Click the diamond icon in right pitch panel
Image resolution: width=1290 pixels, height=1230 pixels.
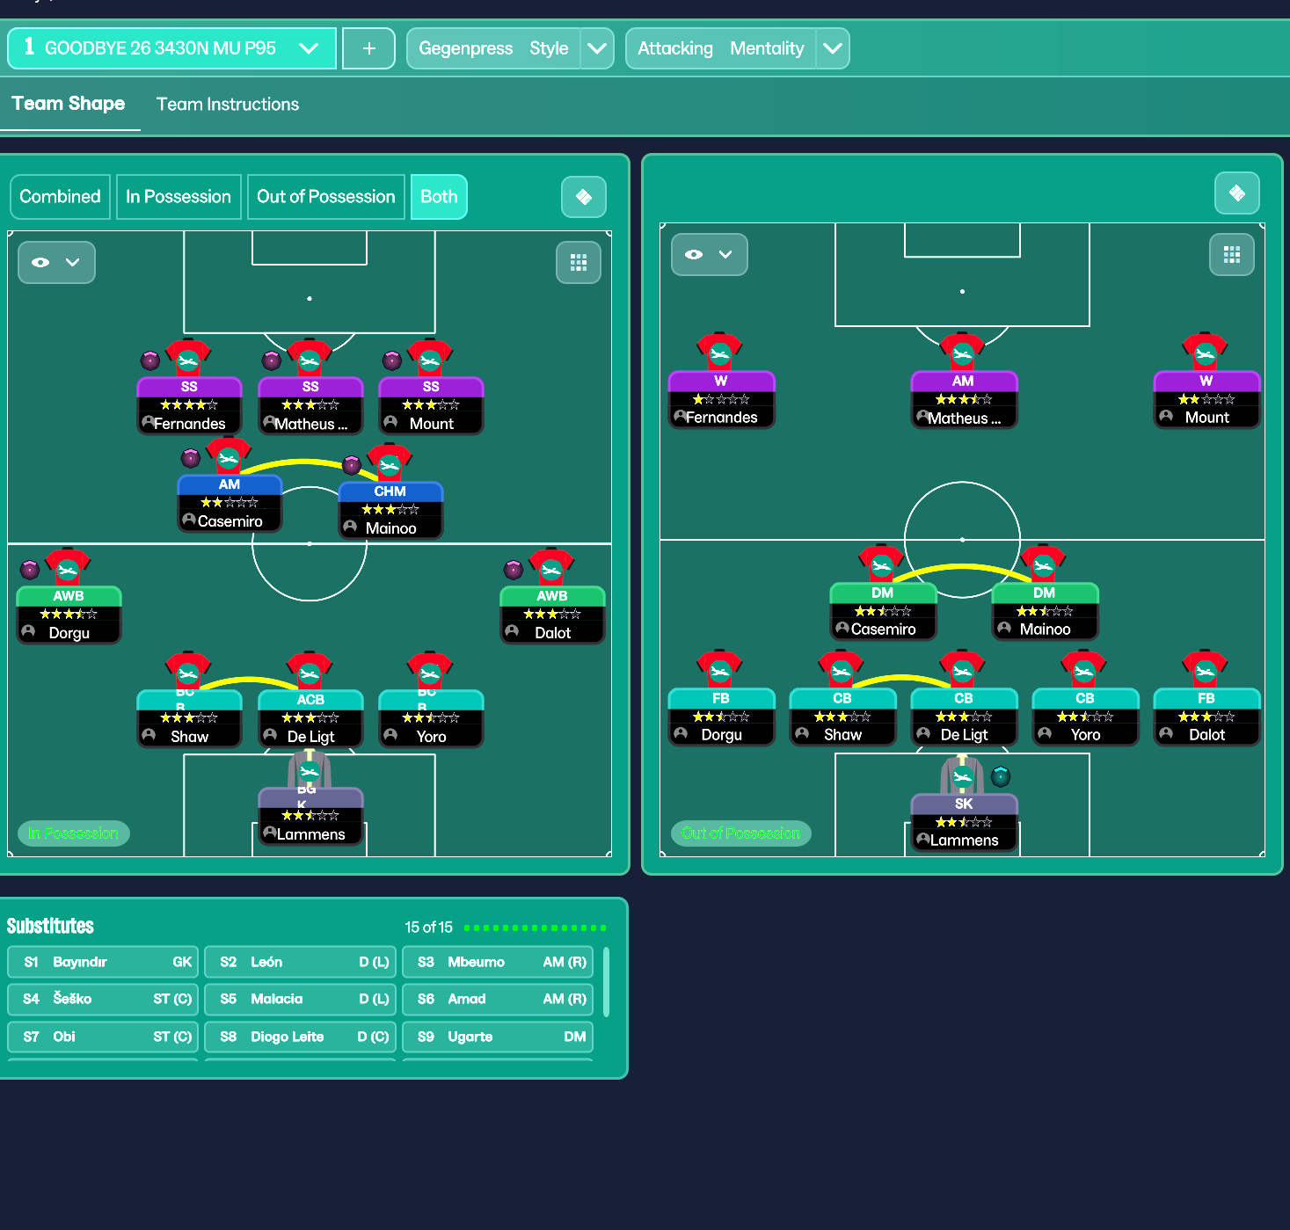[1236, 193]
